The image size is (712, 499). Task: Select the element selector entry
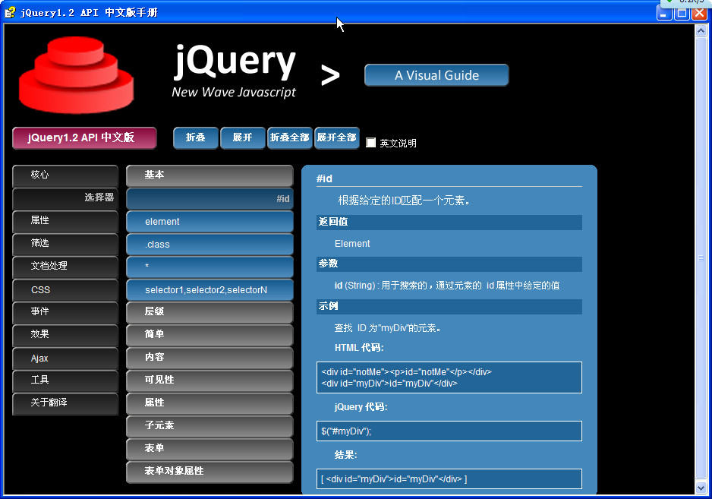[x=210, y=221]
